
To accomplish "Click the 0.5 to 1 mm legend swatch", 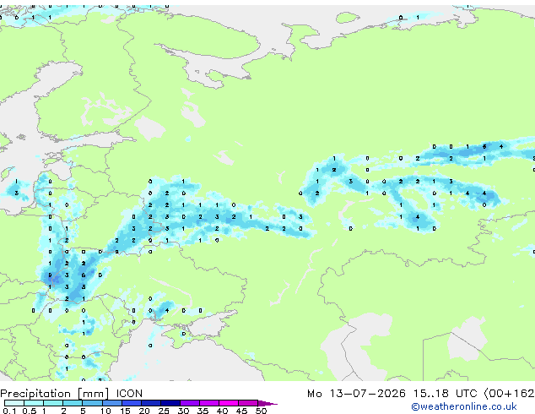I will (x=34, y=403).
